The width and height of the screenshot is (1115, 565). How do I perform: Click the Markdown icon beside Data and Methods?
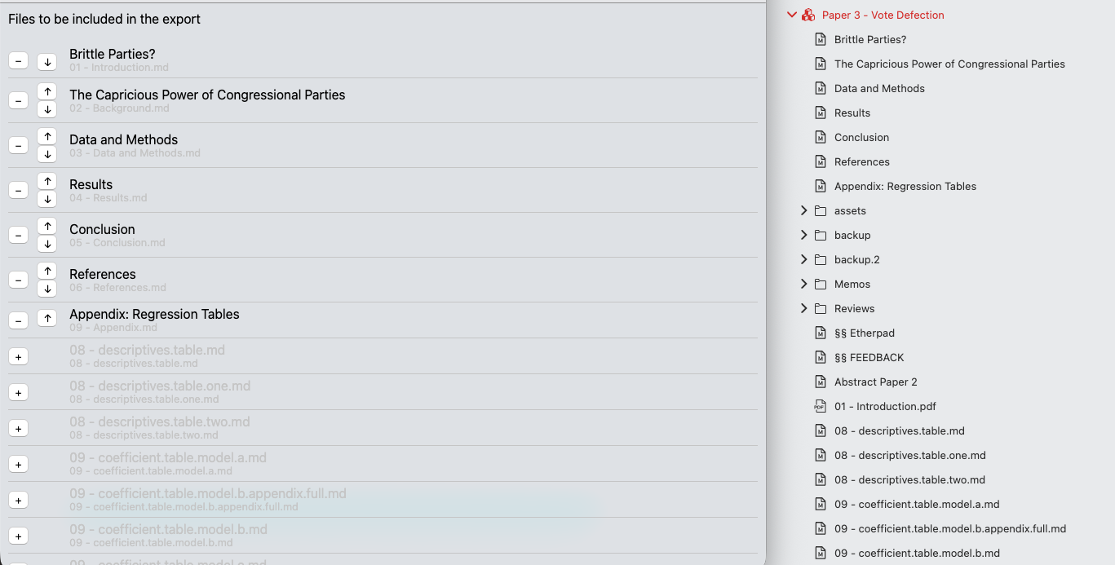click(819, 88)
